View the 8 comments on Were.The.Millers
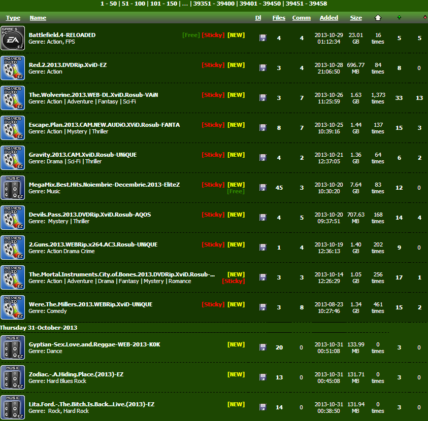This screenshot has width=428, height=421. click(302, 307)
